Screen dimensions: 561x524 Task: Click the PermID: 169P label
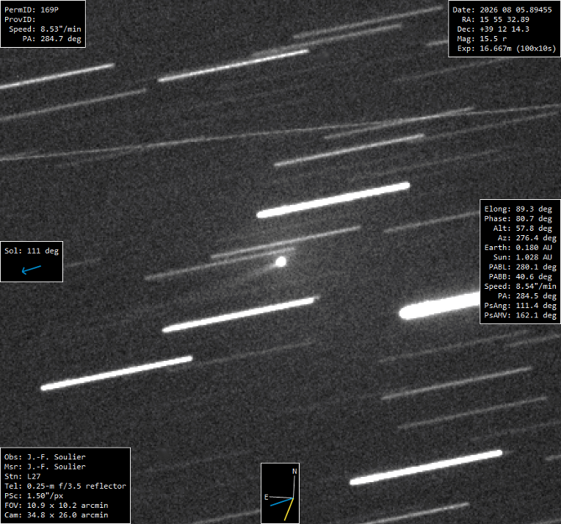click(32, 10)
